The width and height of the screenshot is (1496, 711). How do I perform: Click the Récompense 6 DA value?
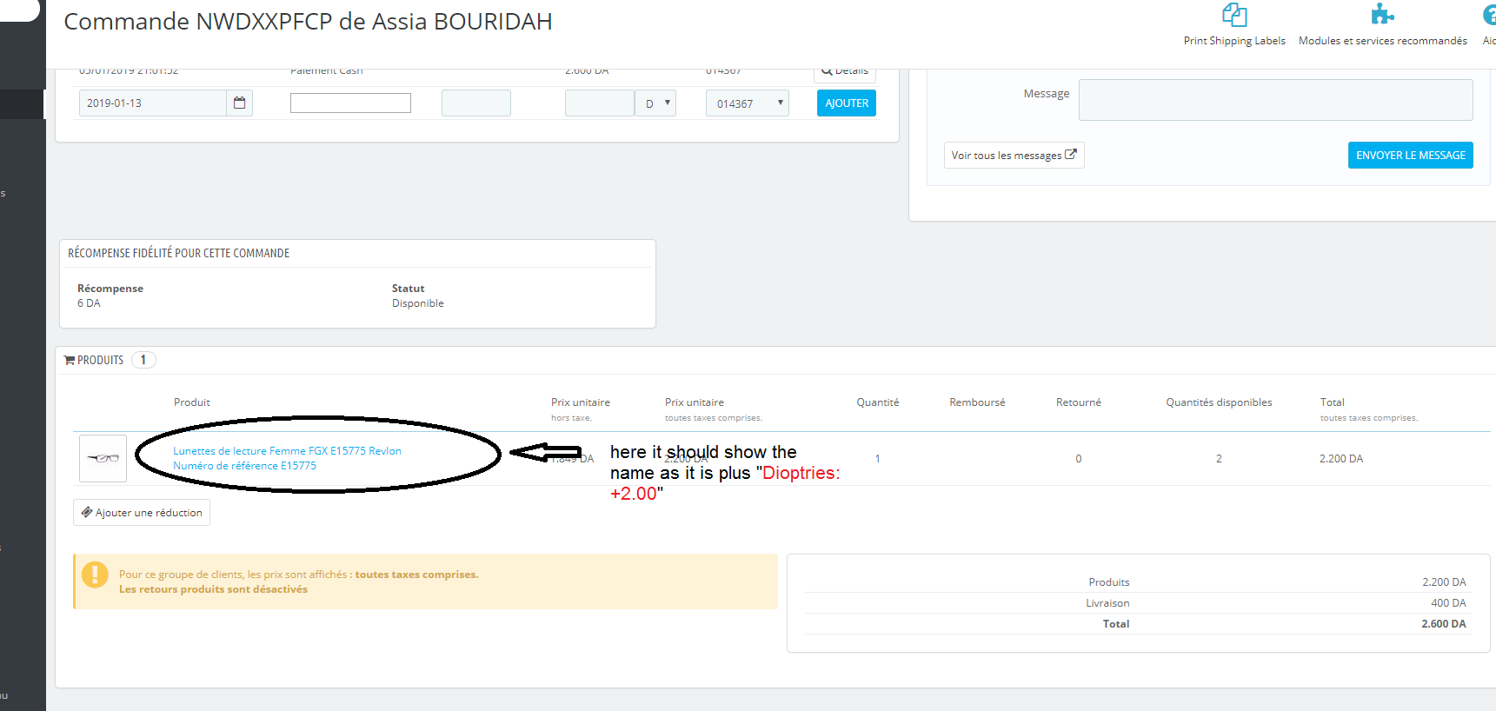coord(89,303)
